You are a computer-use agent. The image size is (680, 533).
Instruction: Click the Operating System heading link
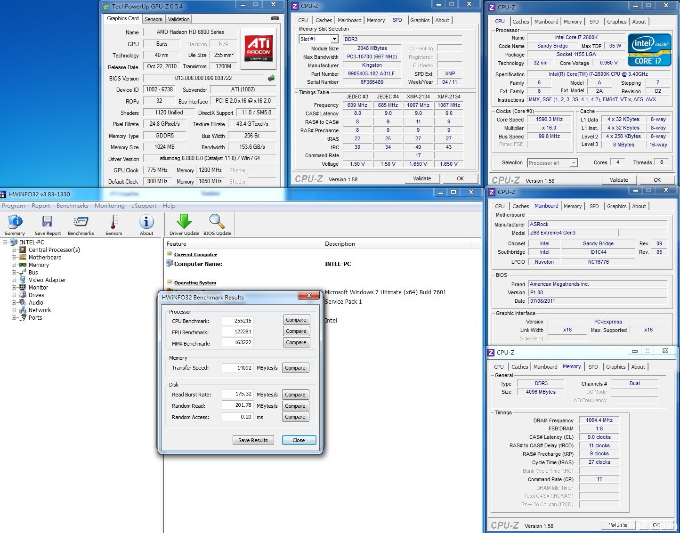point(195,283)
